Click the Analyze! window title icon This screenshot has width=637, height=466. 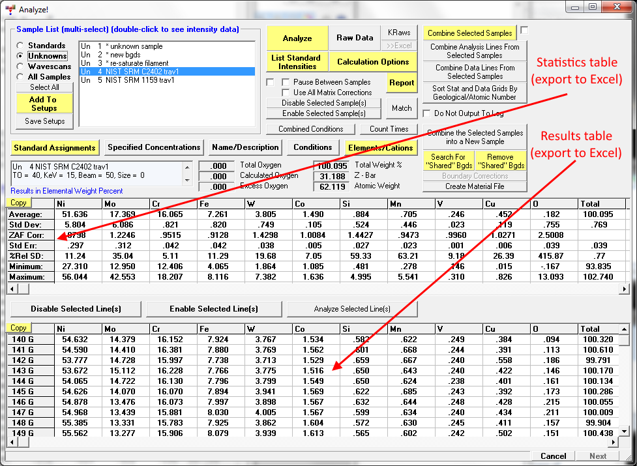point(10,8)
